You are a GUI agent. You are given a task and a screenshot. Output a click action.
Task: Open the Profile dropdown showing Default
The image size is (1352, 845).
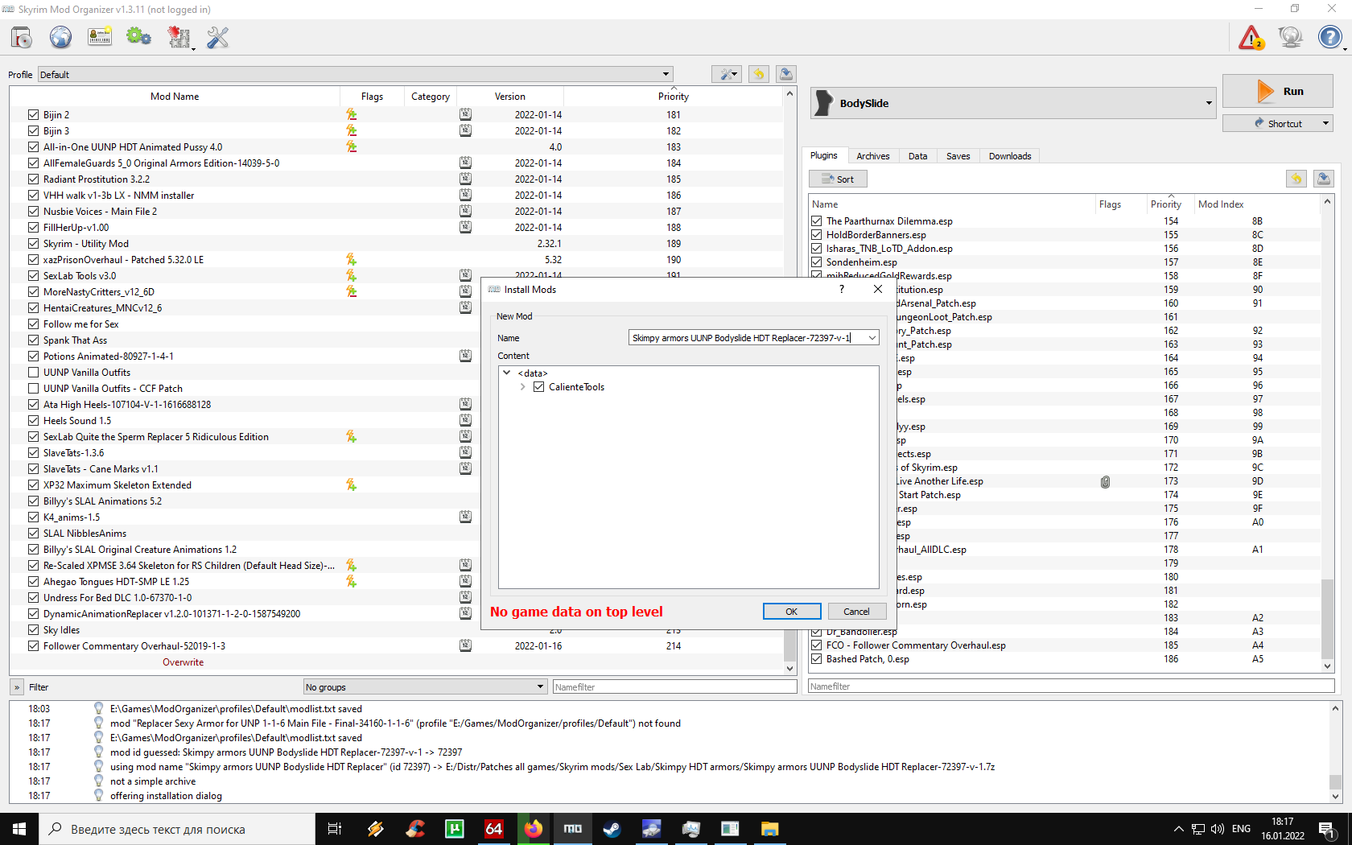click(666, 74)
